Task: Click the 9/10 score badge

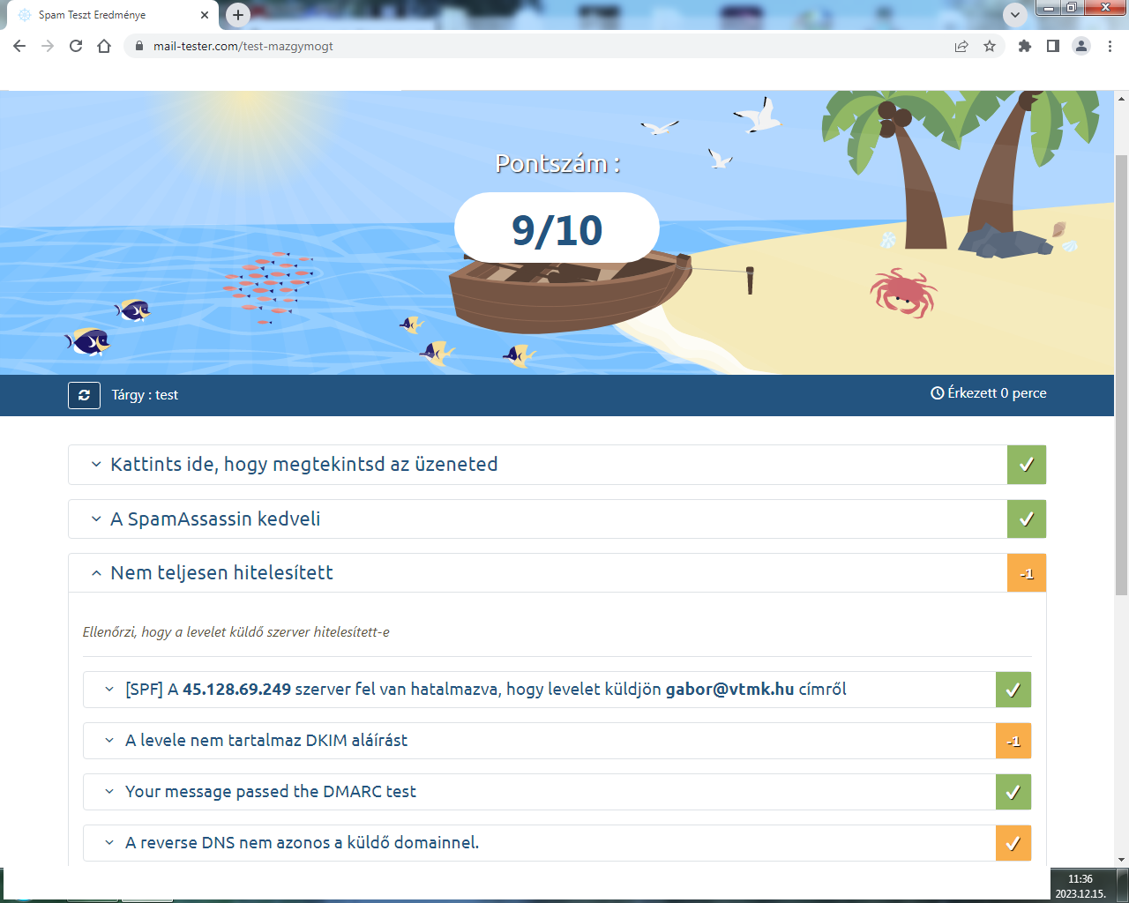Action: tap(557, 229)
